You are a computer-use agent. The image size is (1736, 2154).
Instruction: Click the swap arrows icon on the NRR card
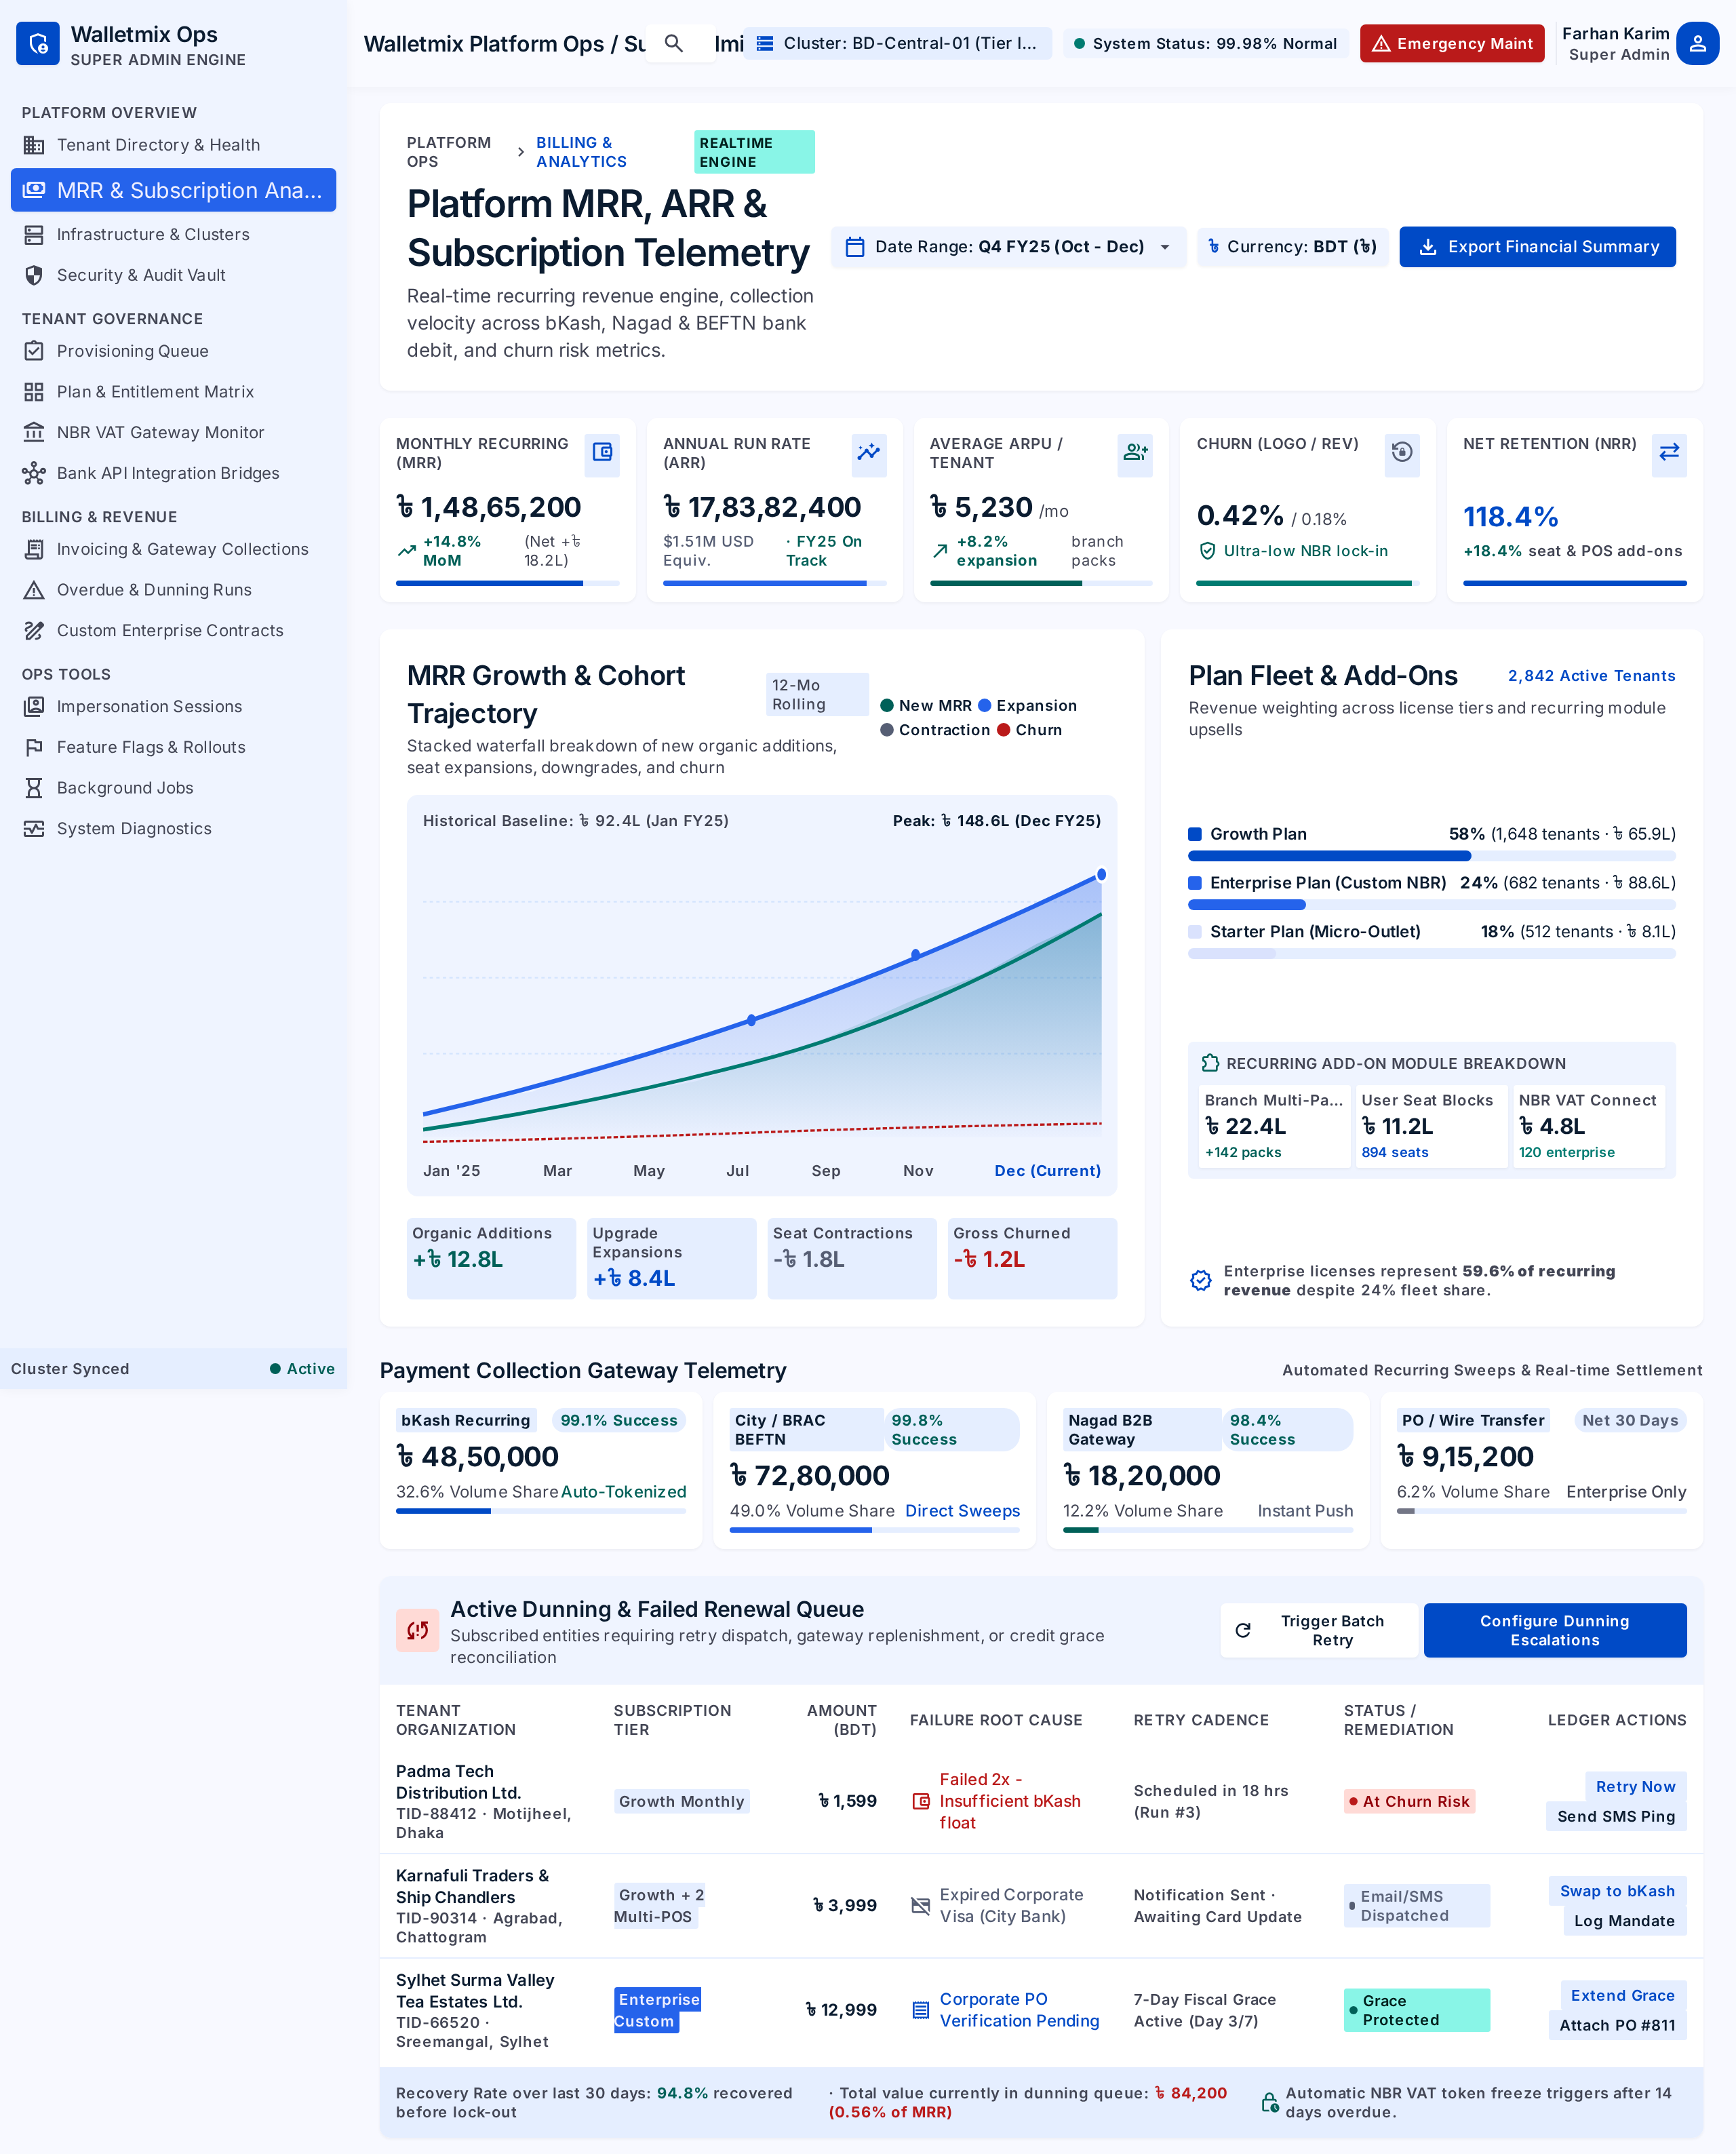click(1669, 453)
